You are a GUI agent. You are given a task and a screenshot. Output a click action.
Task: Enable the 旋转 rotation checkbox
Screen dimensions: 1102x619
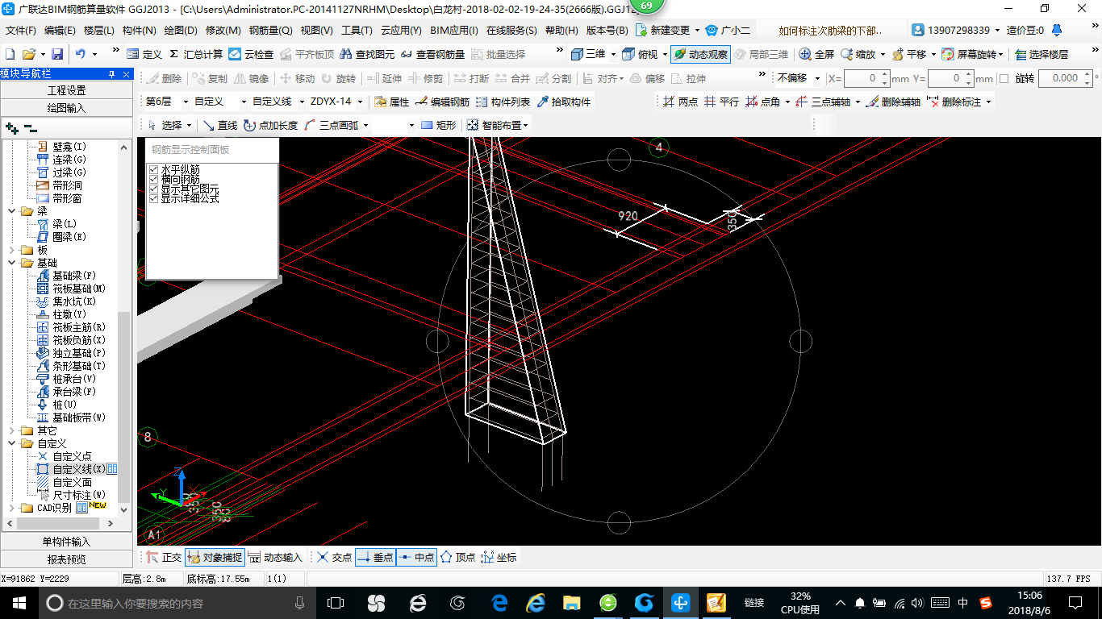coord(1004,79)
